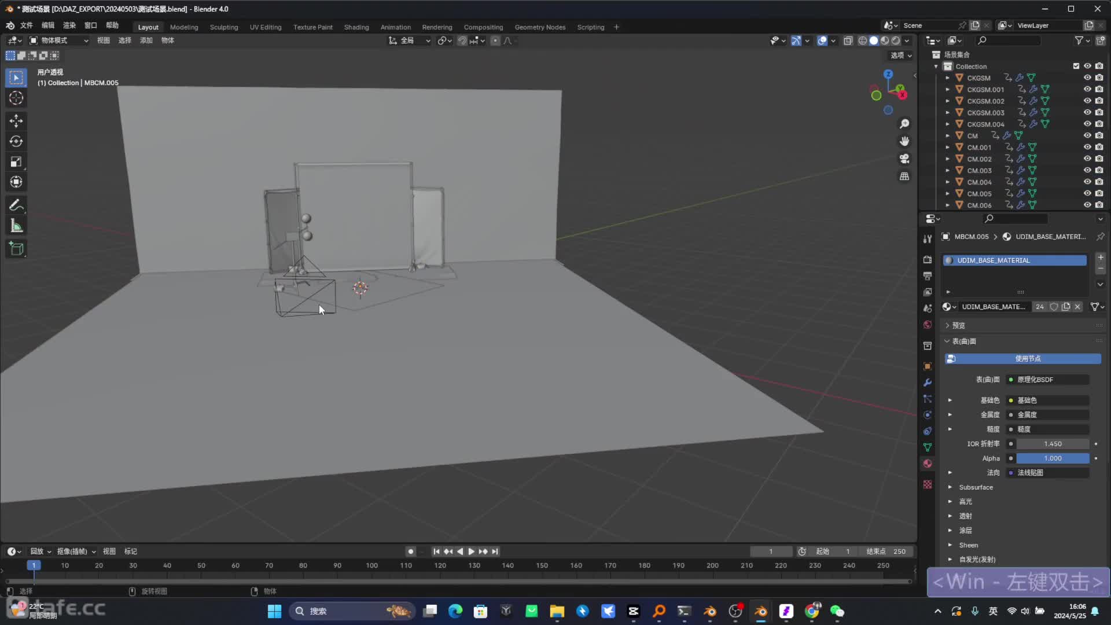Screen dimensions: 1111x625
Task: Open File Explorer from taskbar
Action: 557,611
